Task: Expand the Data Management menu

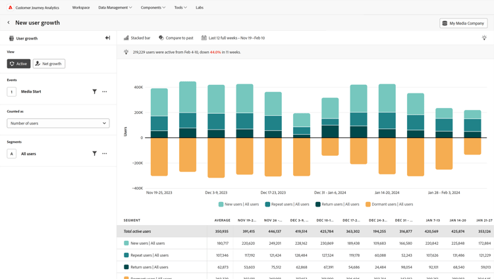Action: click(115, 8)
